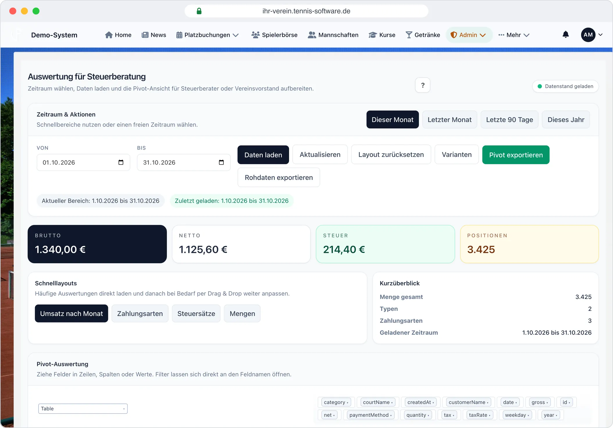The height and width of the screenshot is (428, 613).
Task: Open the Varianten button
Action: tap(457, 155)
